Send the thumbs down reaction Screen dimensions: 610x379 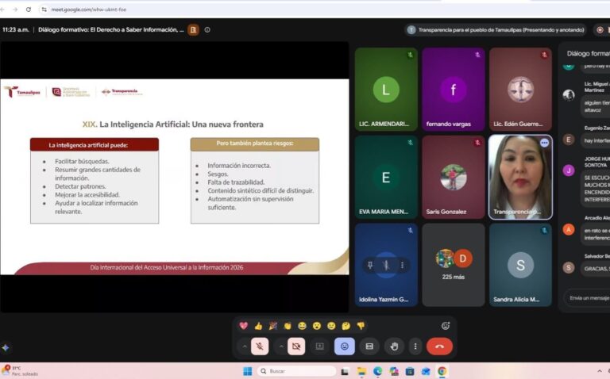(361, 326)
